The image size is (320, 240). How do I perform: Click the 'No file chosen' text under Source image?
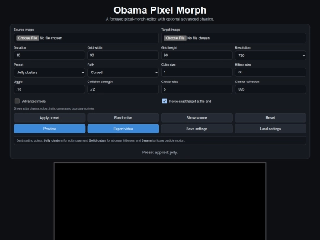[51, 38]
